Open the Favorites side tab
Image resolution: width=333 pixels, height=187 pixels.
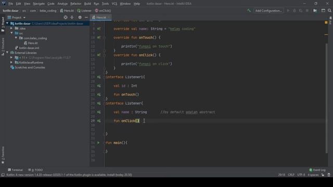[3, 155]
